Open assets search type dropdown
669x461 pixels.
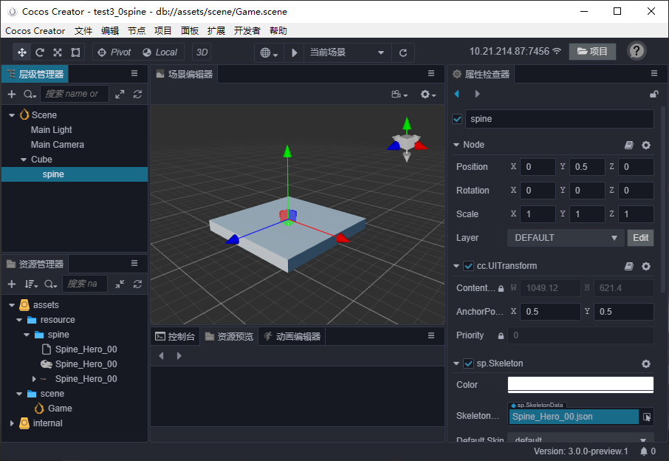50,284
